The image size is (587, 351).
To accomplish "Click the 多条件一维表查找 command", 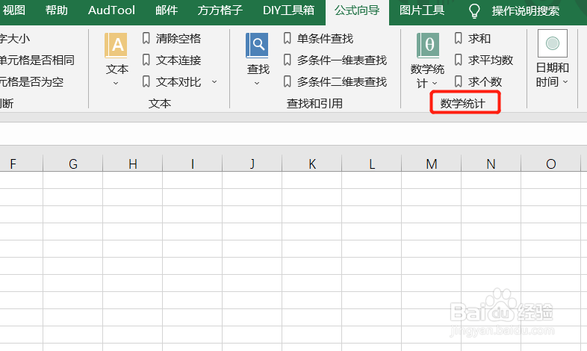I will point(342,60).
